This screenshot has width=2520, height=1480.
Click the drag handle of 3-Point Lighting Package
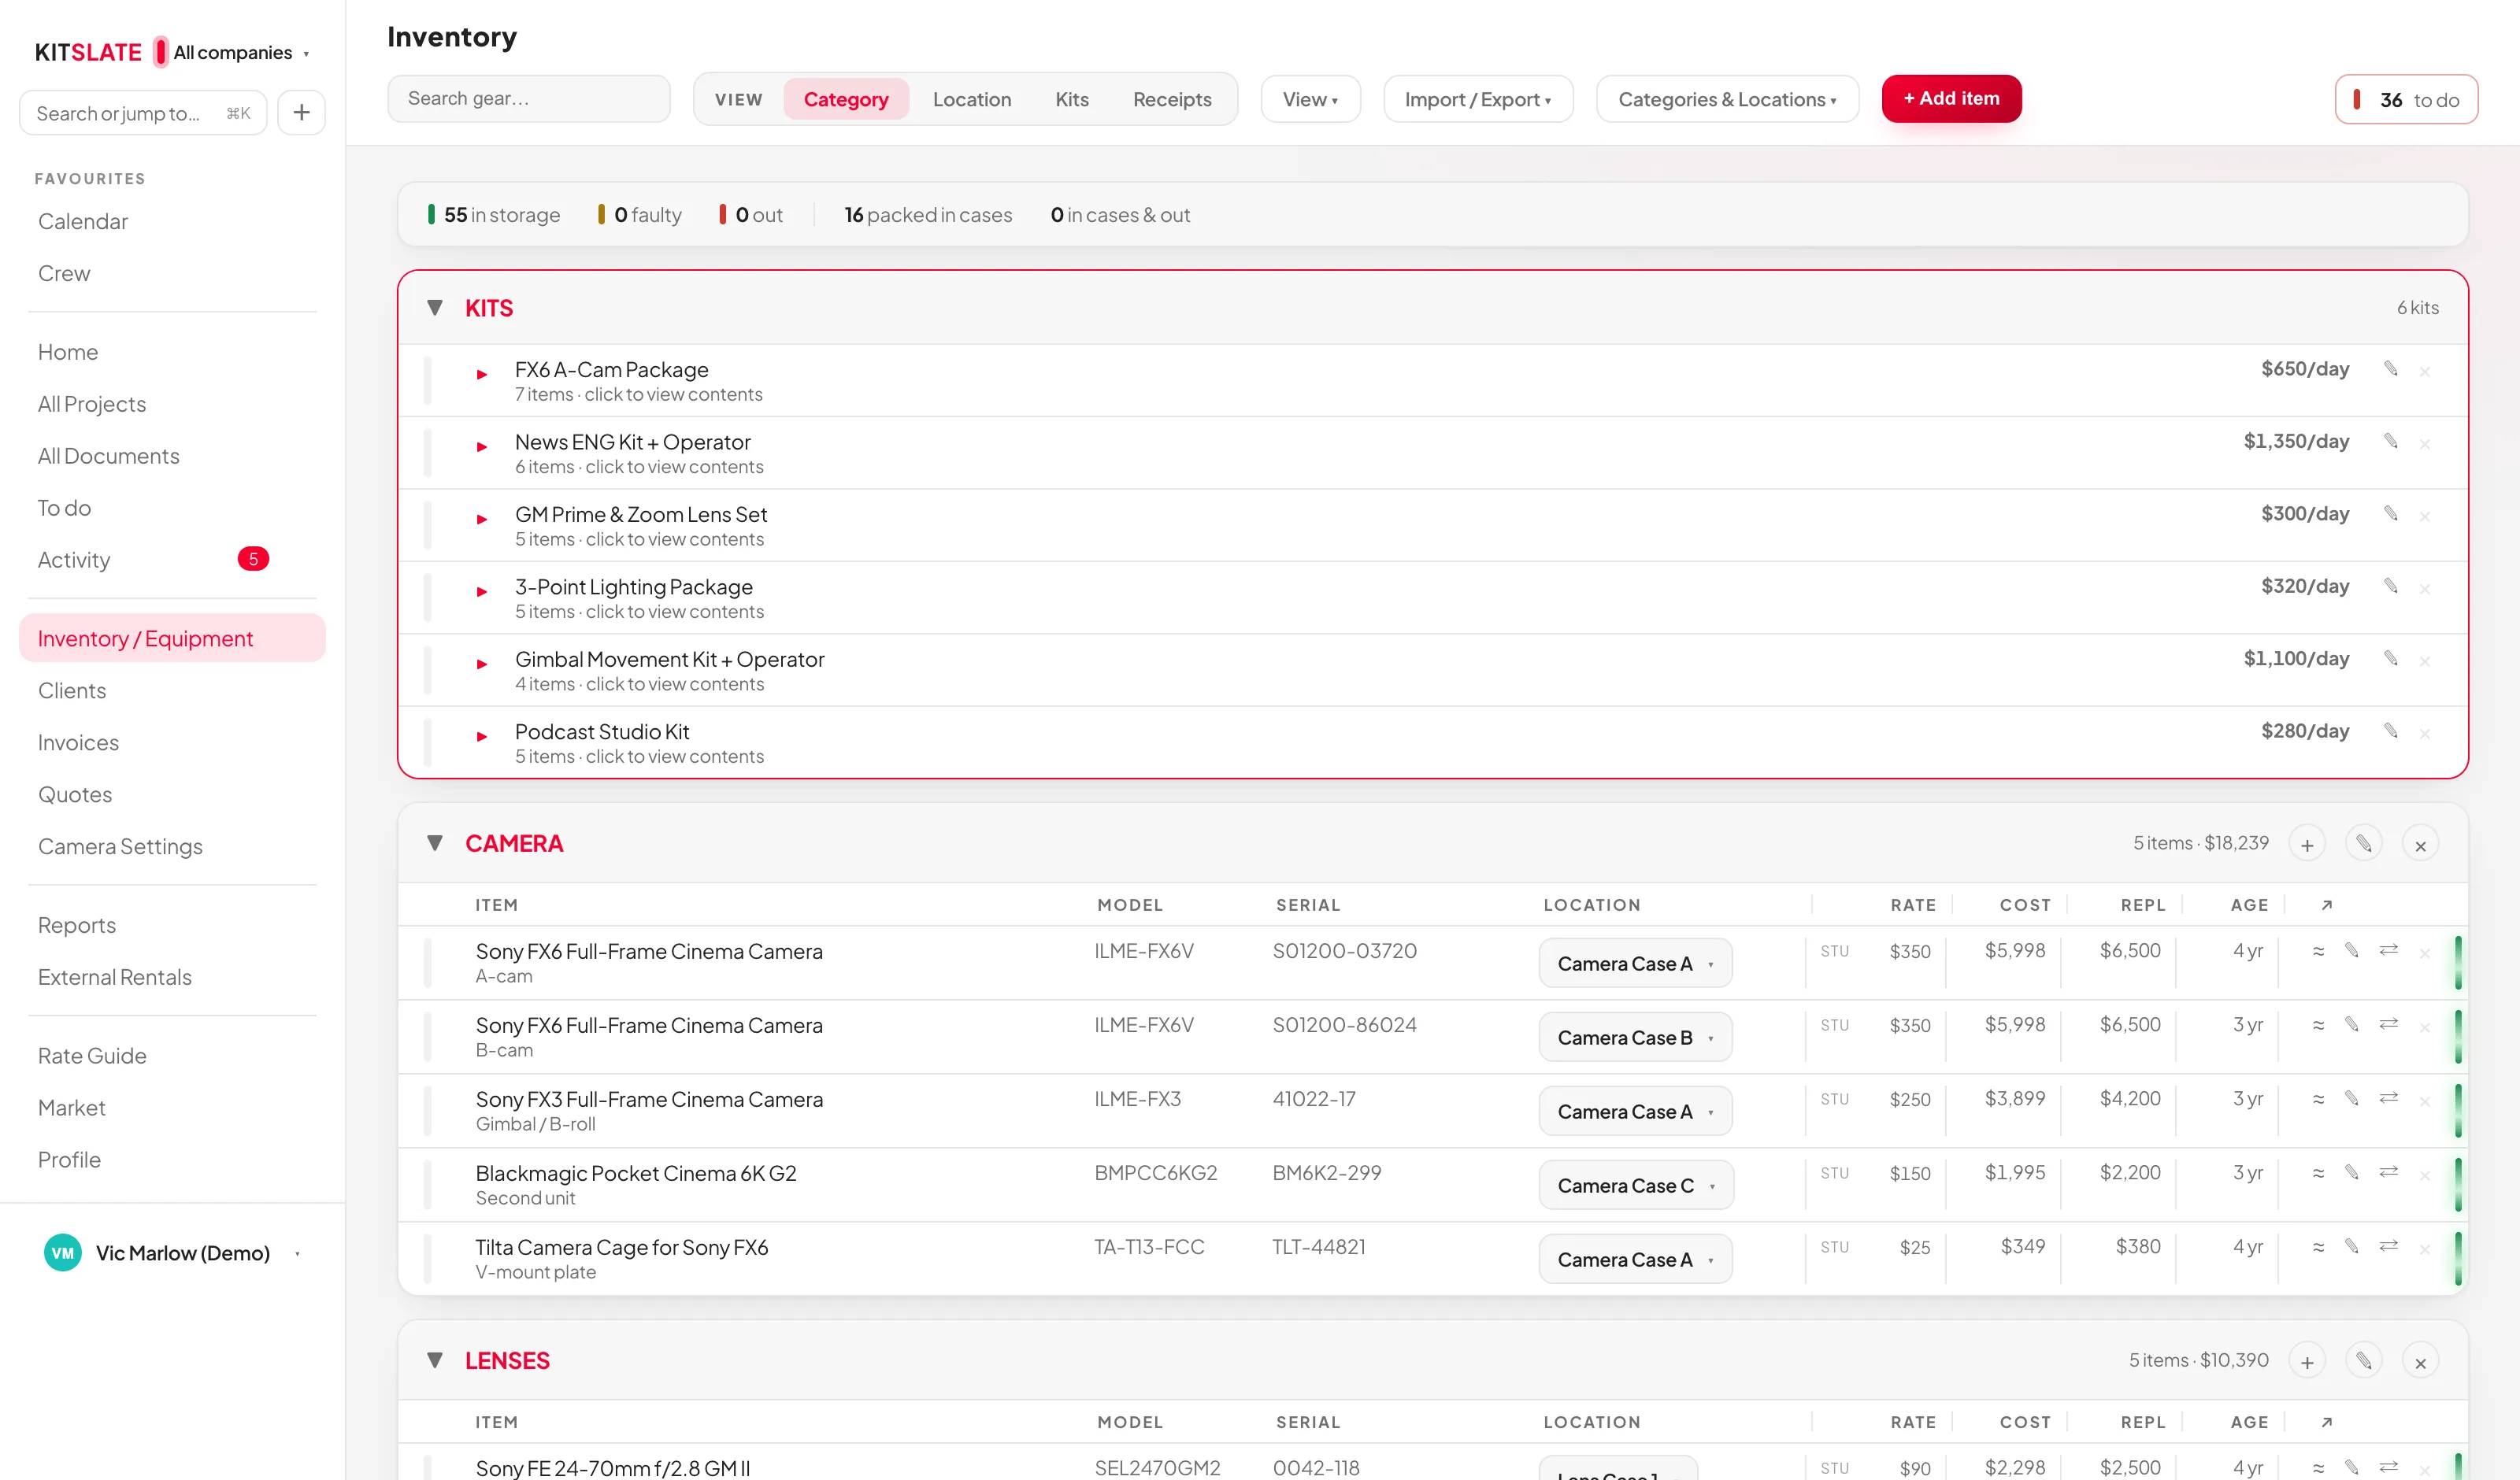[428, 598]
